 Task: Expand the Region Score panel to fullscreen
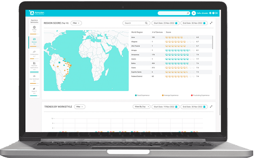pos(211,23)
